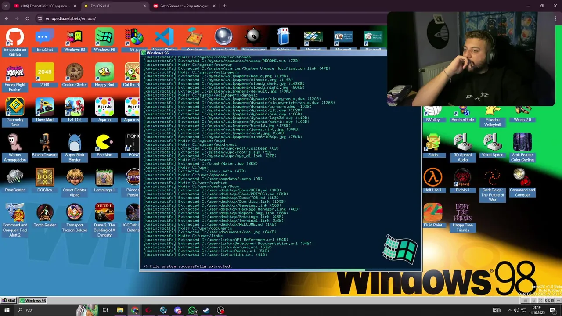562x316 pixels.
Task: Show hidden system tray icons
Action: (510, 310)
